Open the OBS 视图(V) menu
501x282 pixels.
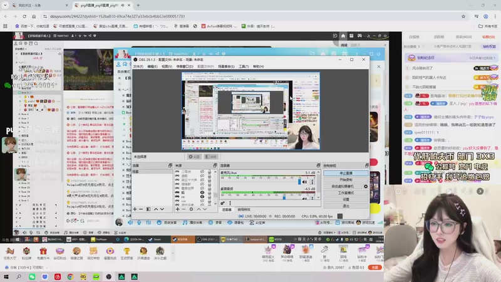pyautogui.click(x=167, y=66)
